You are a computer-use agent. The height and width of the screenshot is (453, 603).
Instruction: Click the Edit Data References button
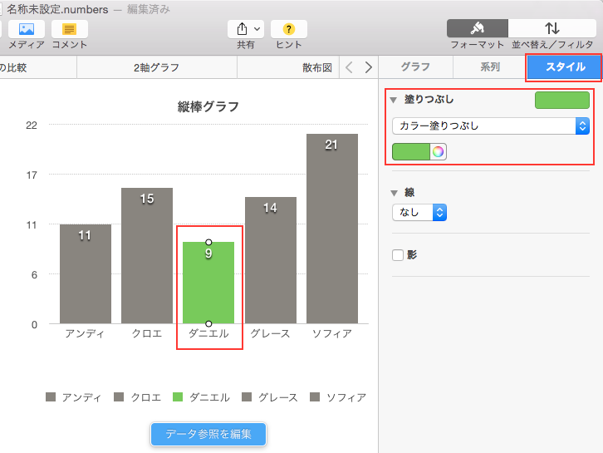[208, 434]
